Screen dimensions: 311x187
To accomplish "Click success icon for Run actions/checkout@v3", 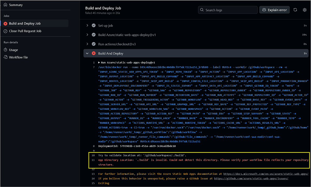I will point(94,44).
